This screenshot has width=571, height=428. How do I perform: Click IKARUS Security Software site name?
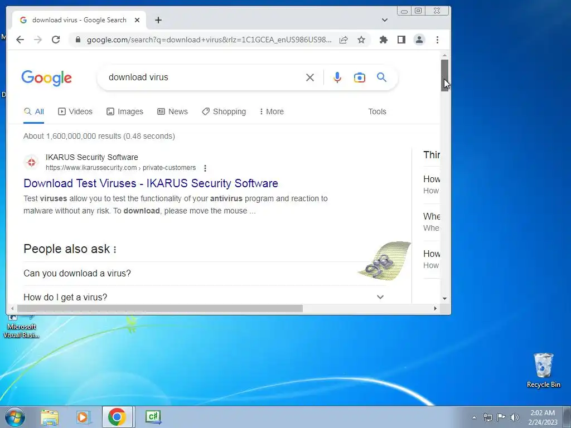(x=92, y=157)
